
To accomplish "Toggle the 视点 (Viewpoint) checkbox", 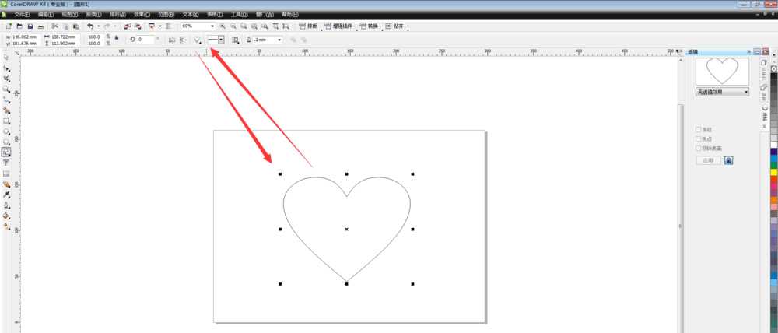I will 698,138.
